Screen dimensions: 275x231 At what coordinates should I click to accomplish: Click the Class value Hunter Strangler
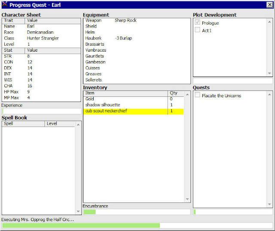[x=43, y=38]
